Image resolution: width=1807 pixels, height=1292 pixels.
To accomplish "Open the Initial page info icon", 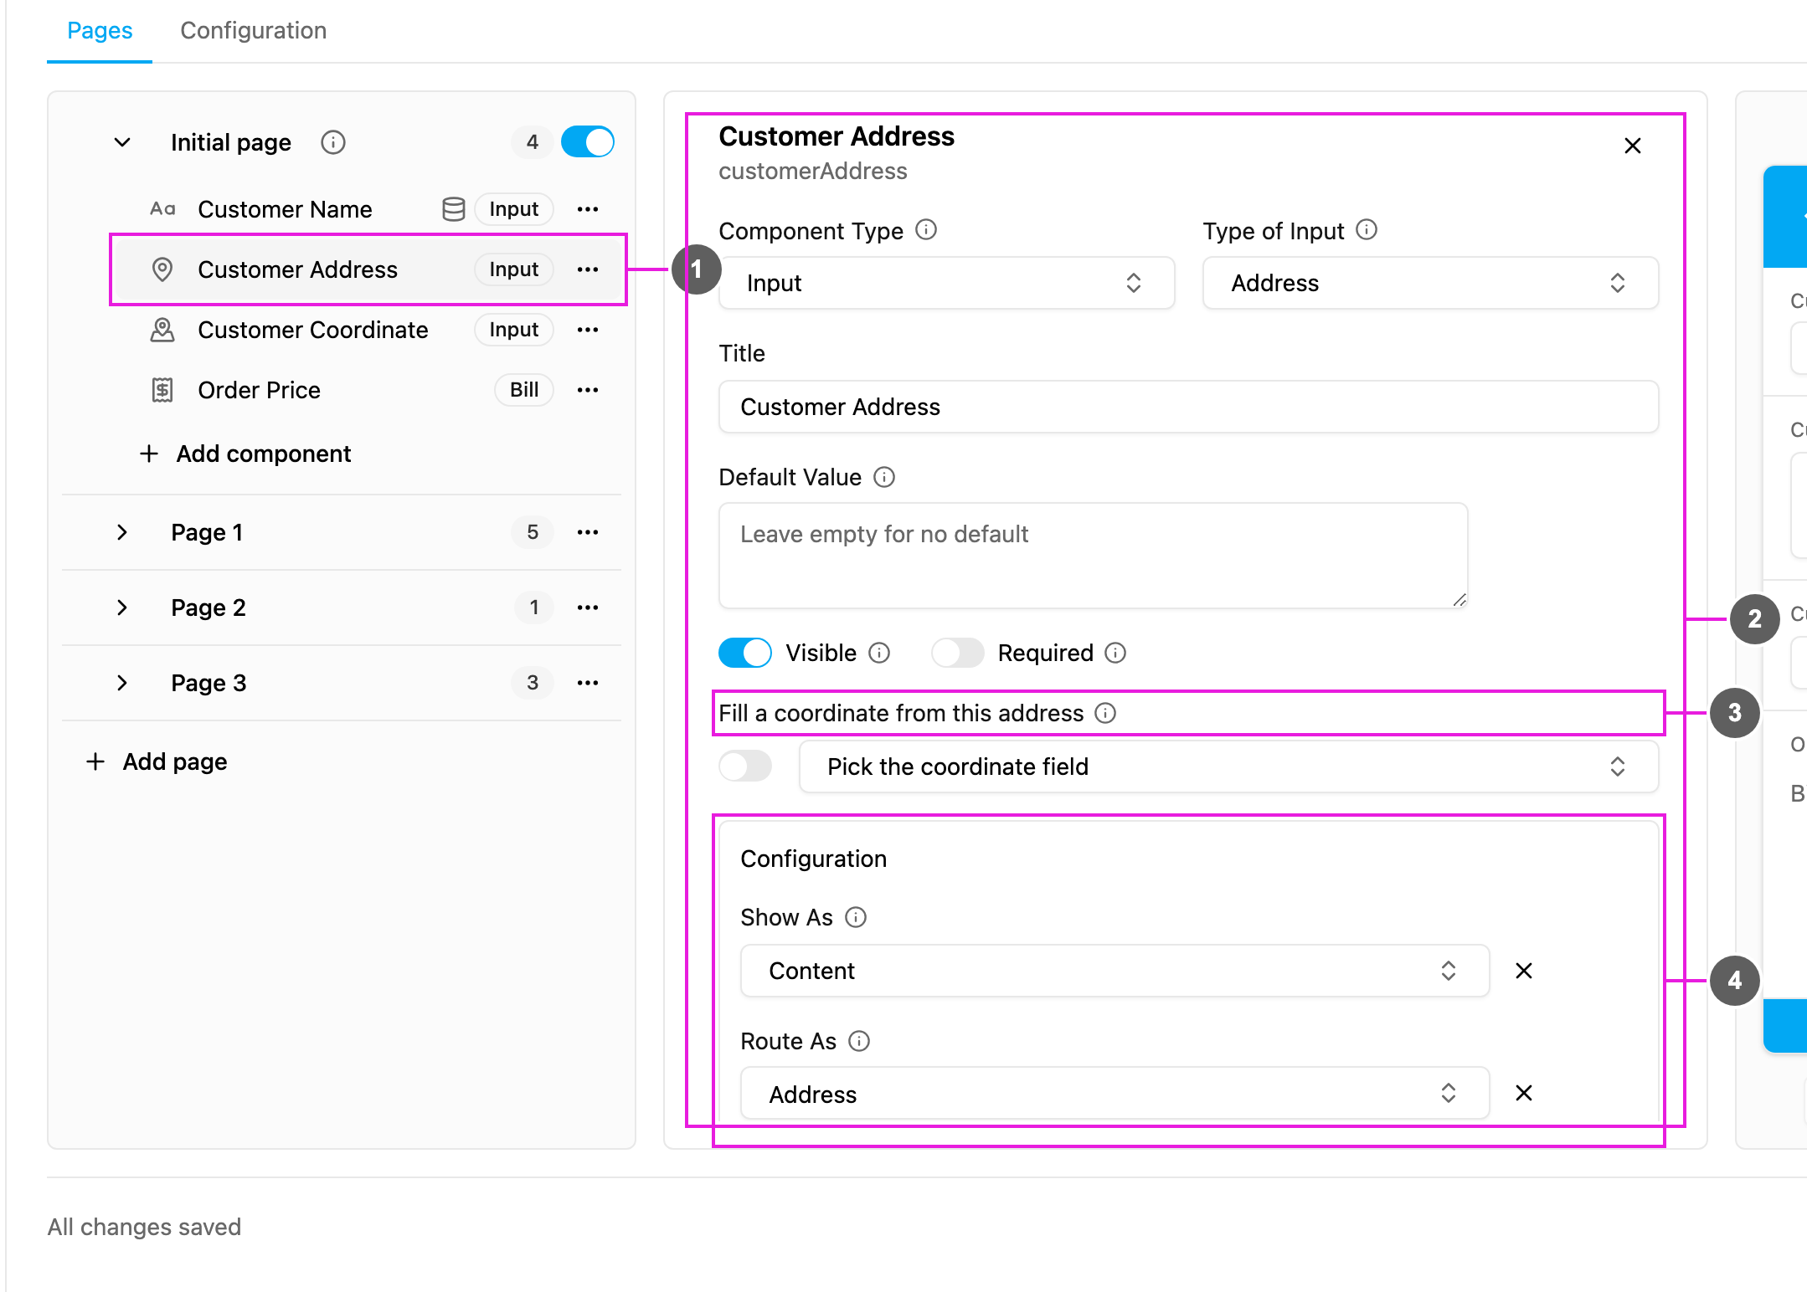I will (x=333, y=142).
